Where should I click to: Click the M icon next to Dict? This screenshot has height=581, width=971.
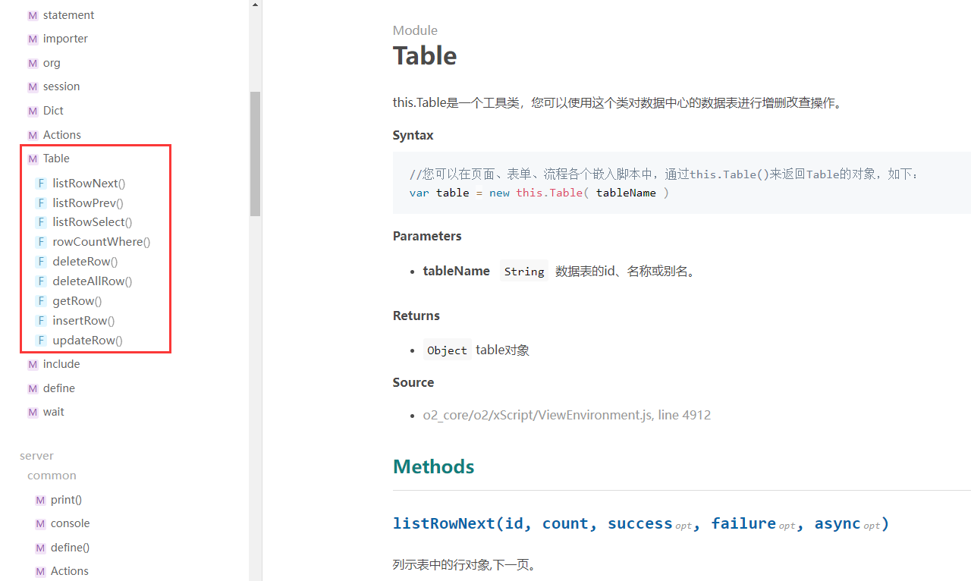click(33, 111)
